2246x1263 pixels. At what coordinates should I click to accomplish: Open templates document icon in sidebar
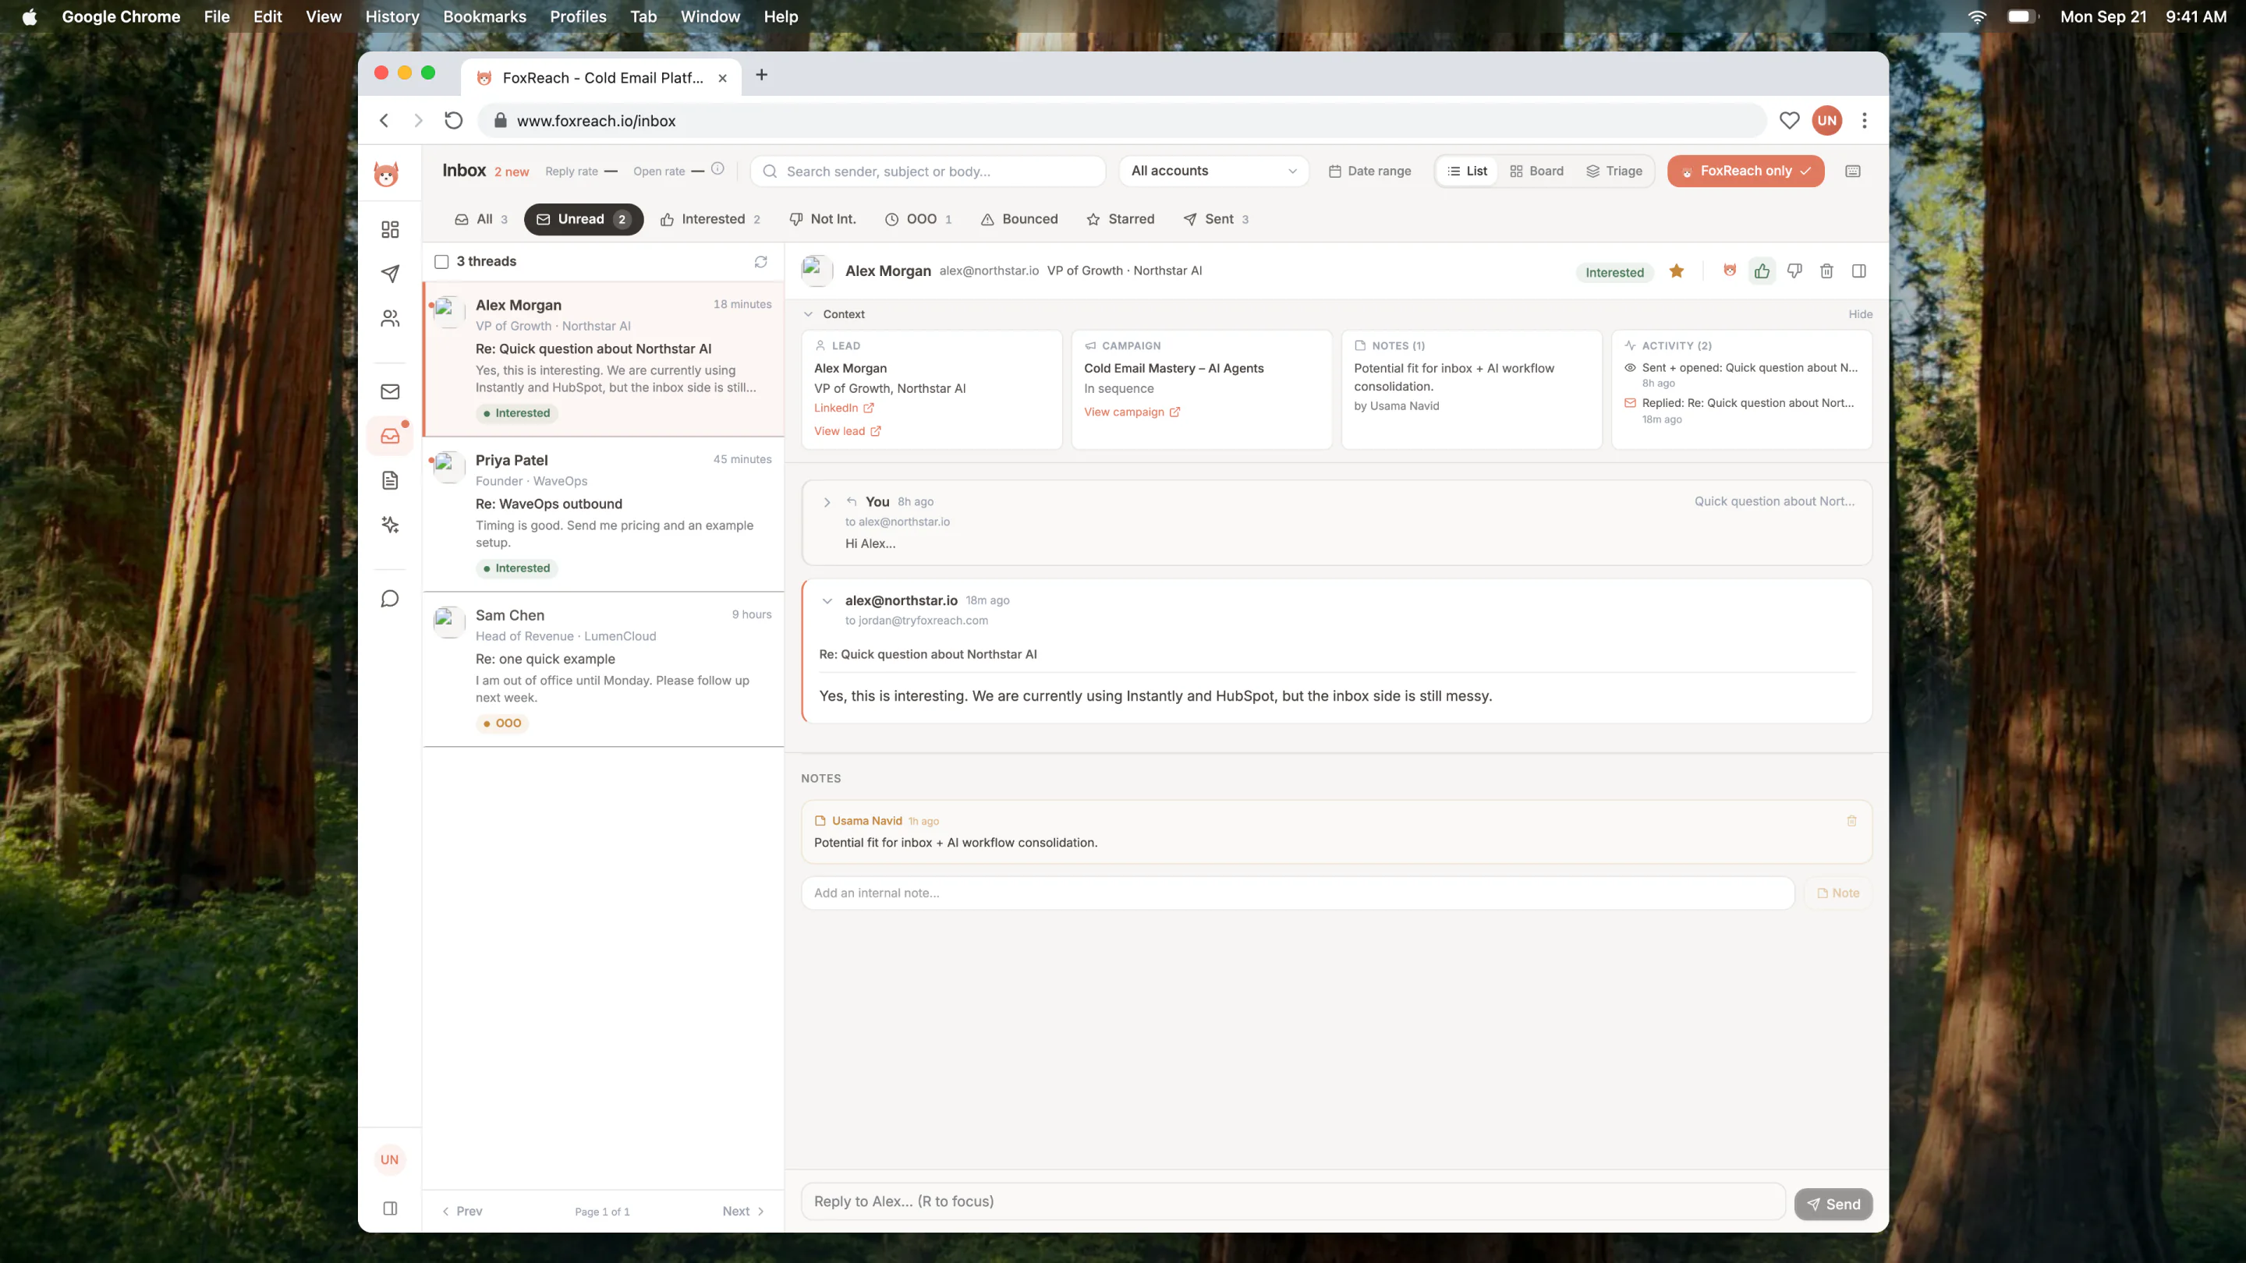coord(390,480)
